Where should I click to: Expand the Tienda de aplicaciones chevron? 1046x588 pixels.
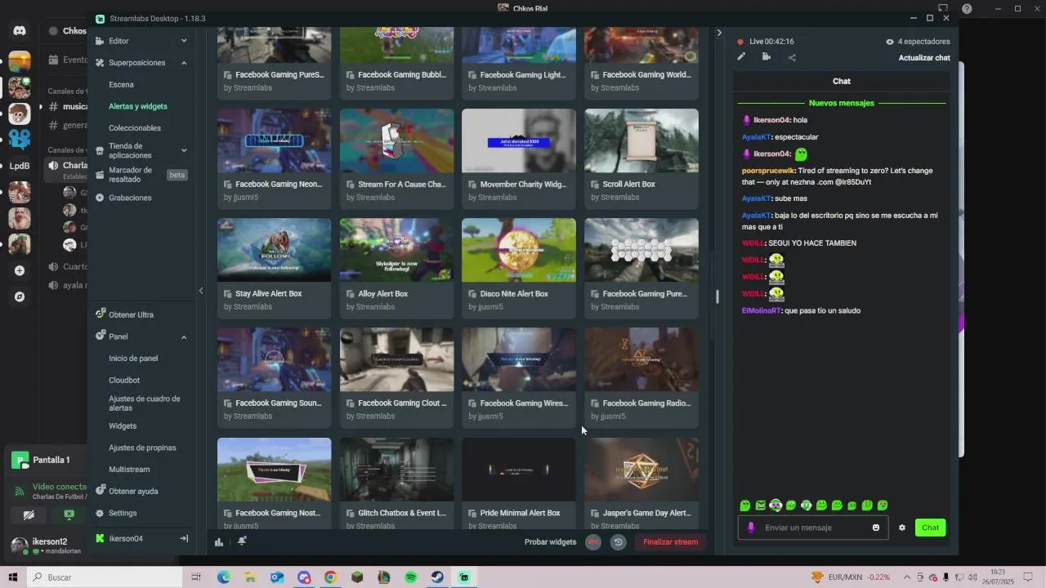[184, 150]
